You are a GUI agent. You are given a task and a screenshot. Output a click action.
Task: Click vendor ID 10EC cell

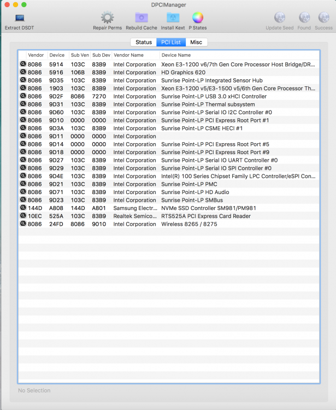tap(35, 216)
